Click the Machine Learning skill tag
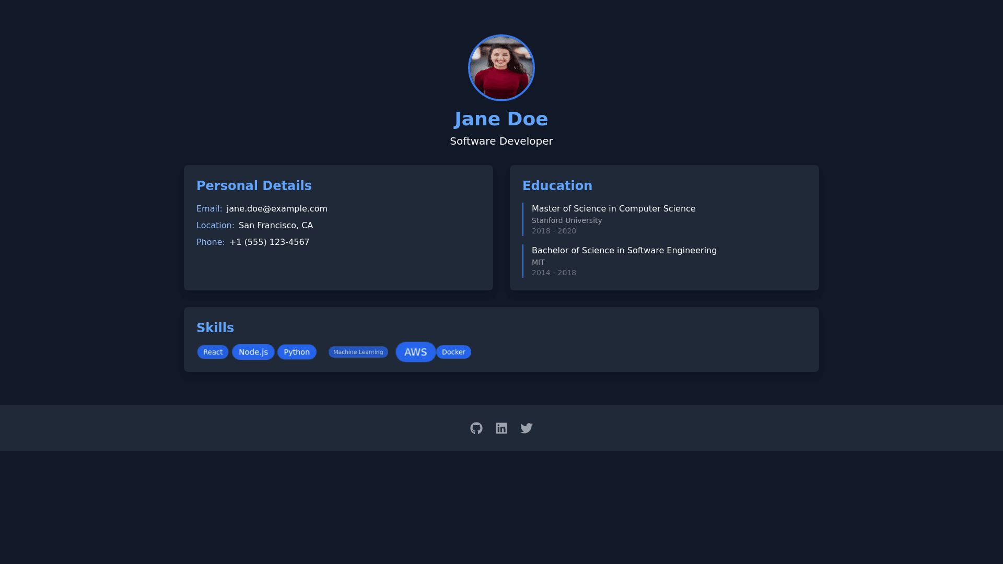The width and height of the screenshot is (1003, 564). click(358, 352)
